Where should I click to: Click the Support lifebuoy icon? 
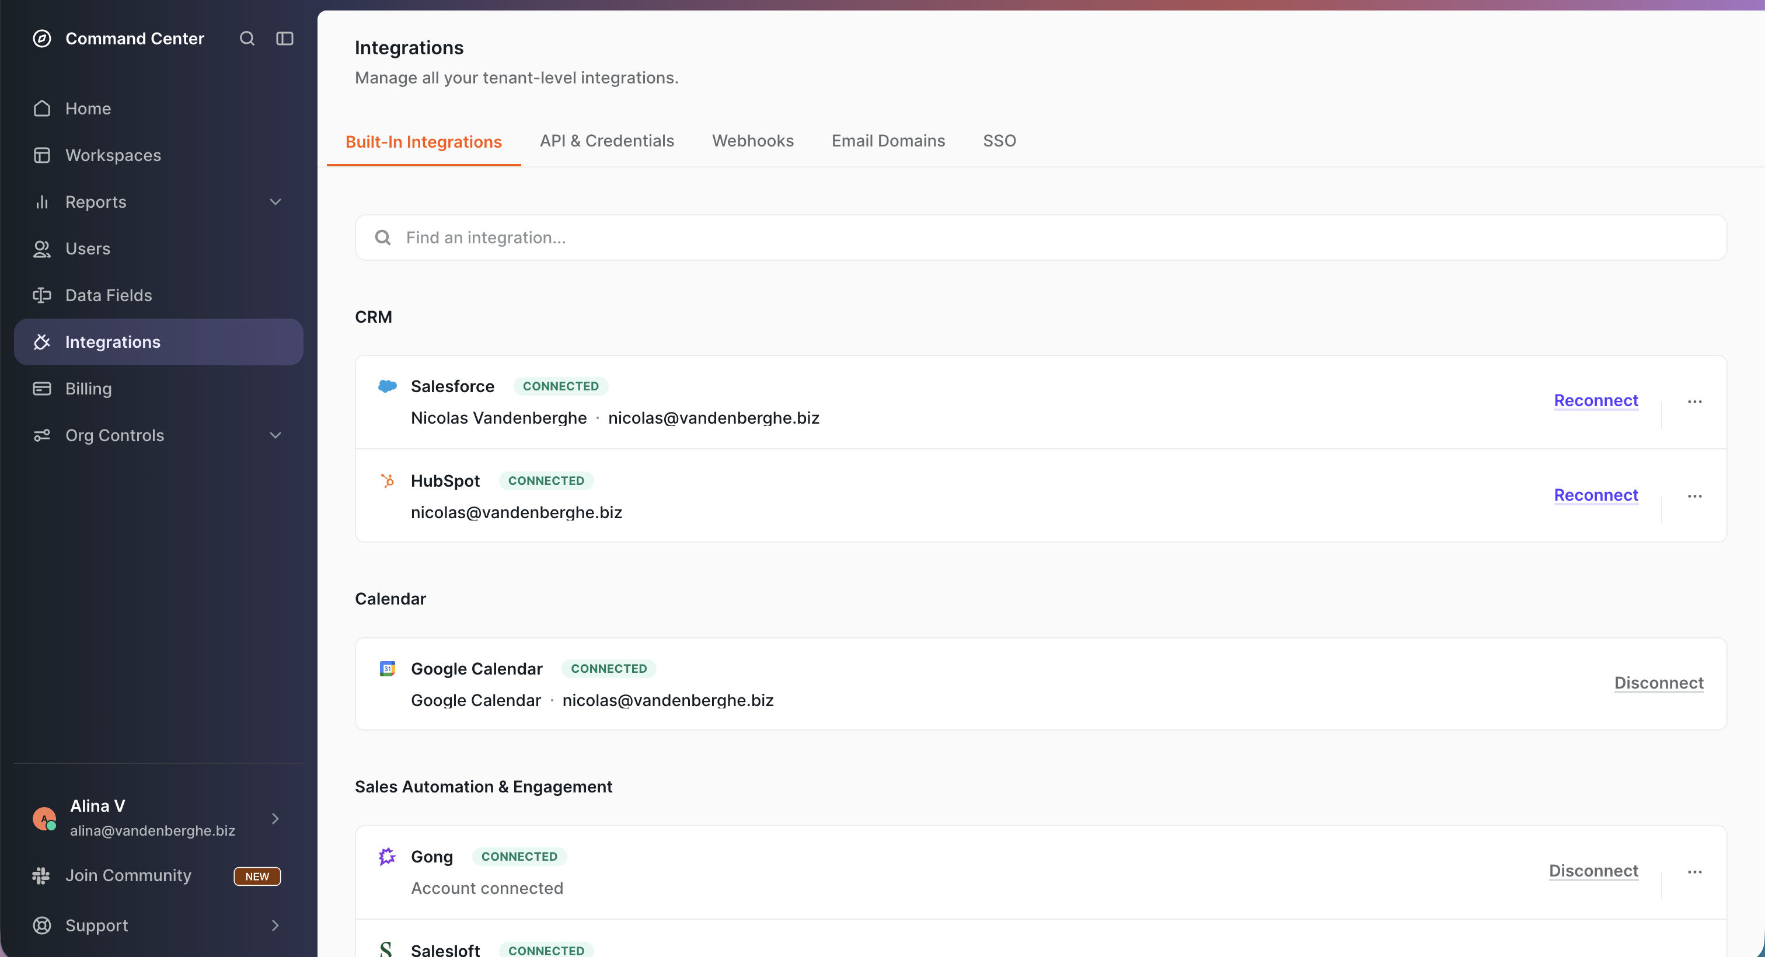[x=42, y=925]
